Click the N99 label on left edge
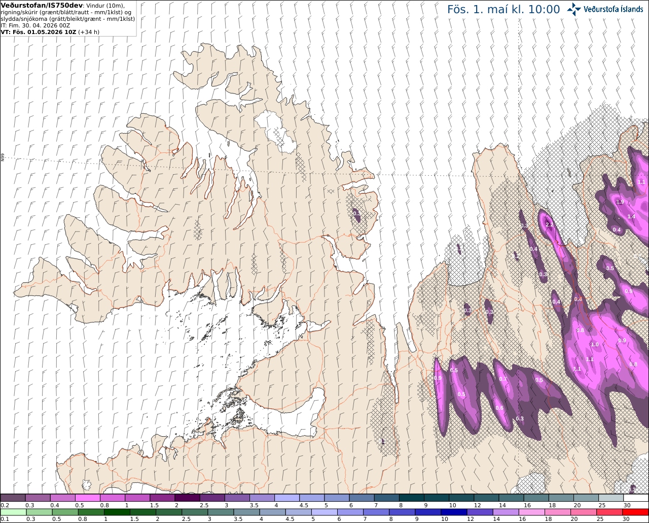Image resolution: width=649 pixels, height=523 pixels. (3, 158)
